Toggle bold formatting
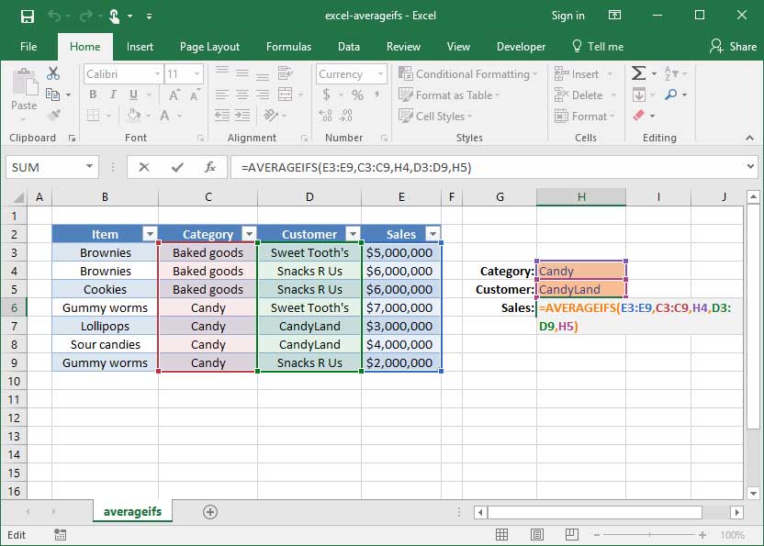764x546 pixels. (x=91, y=95)
